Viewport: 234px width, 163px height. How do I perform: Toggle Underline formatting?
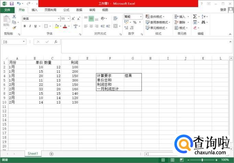tap(35, 26)
